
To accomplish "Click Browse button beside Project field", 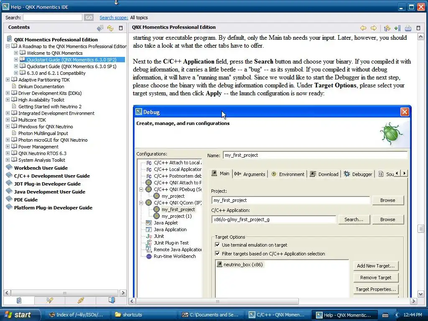I will 387,200.
